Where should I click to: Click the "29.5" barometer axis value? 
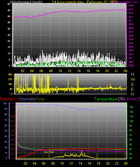coord(131,39)
